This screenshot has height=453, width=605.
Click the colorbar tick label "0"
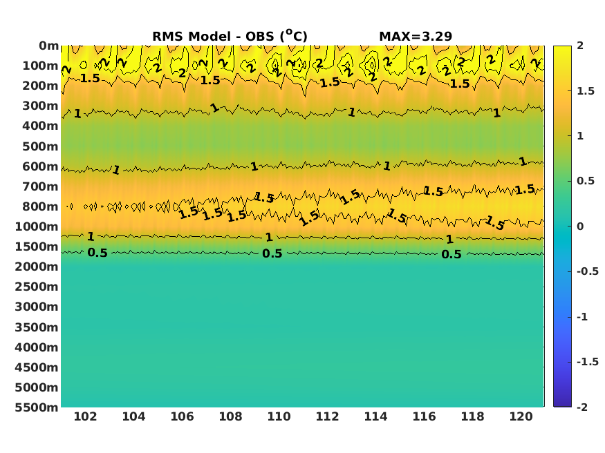[580, 226]
